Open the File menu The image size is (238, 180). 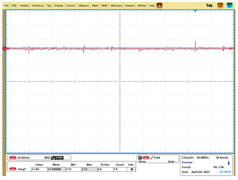point(6,6)
